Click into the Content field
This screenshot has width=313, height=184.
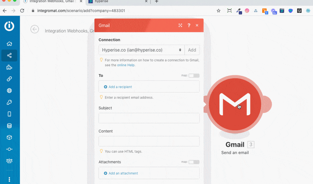tap(149, 141)
